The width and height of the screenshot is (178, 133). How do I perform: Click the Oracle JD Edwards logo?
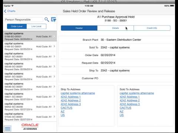30,127
